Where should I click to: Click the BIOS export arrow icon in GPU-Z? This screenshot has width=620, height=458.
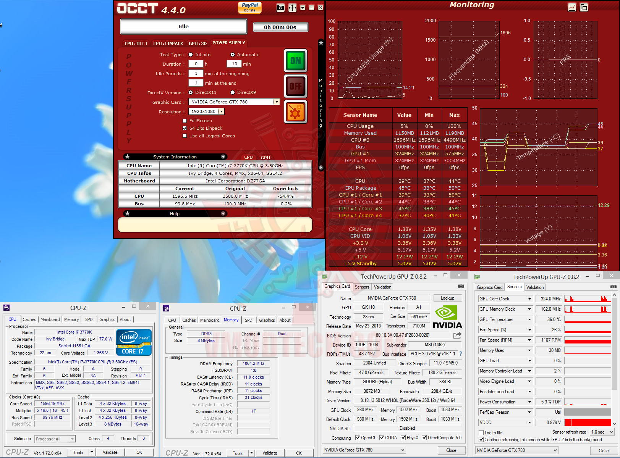pos(457,335)
